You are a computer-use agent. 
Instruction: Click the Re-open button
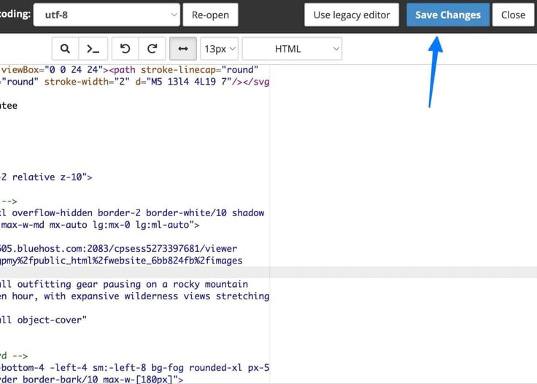coord(210,15)
